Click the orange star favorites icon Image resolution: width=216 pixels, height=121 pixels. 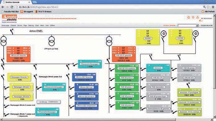pos(193,17)
